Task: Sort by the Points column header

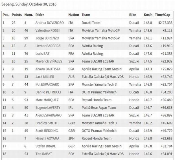Action: [x=17, y=15]
